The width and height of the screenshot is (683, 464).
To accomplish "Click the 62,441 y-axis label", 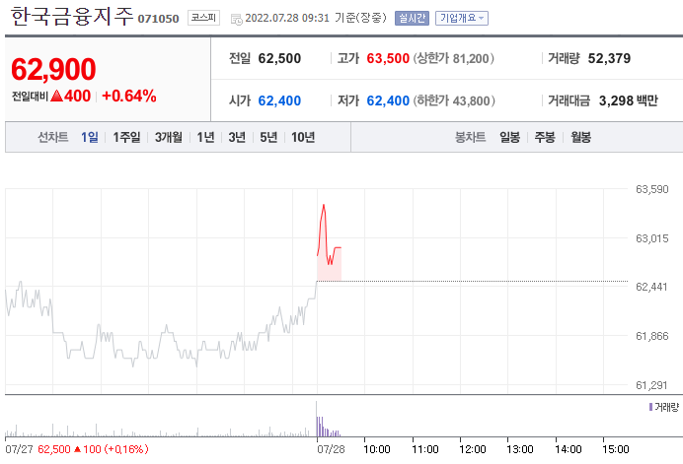I will point(652,287).
